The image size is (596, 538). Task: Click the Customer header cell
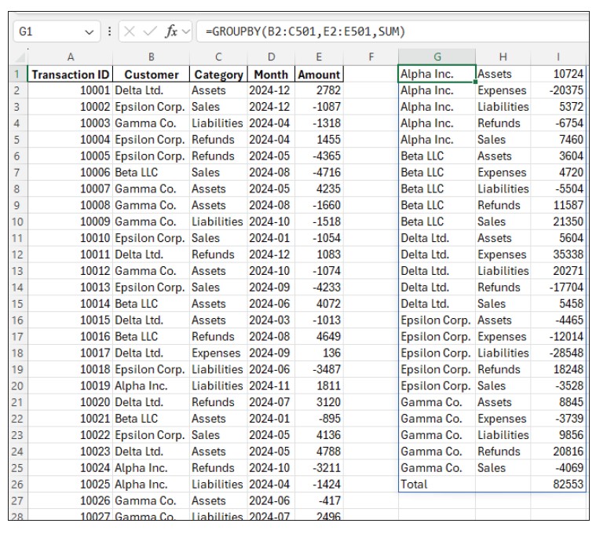pyautogui.click(x=151, y=74)
